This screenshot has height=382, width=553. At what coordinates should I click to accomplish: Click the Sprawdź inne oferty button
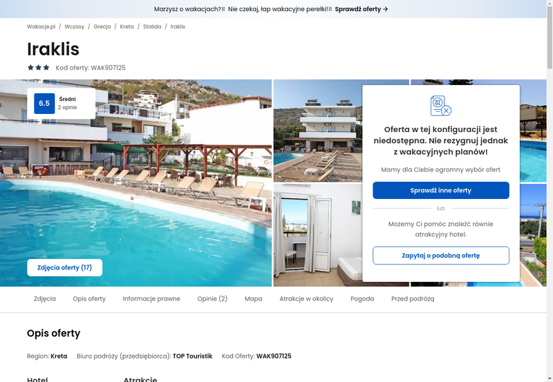pyautogui.click(x=441, y=190)
